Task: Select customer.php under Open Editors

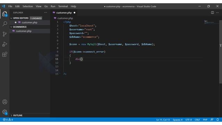Action: tap(29, 22)
